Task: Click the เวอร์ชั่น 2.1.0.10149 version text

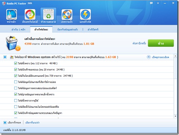Action: click(x=15, y=130)
